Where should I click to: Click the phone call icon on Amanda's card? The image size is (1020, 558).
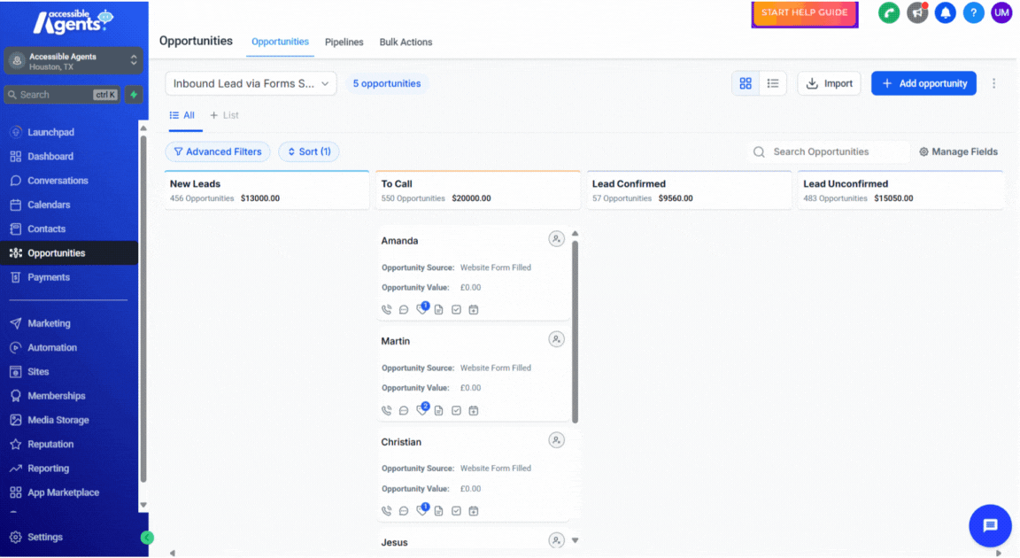(387, 310)
